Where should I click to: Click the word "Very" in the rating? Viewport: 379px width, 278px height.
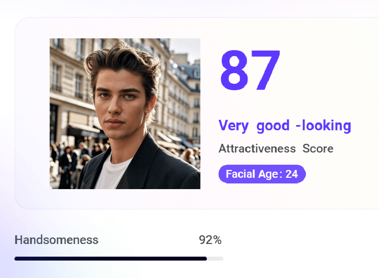pos(233,125)
